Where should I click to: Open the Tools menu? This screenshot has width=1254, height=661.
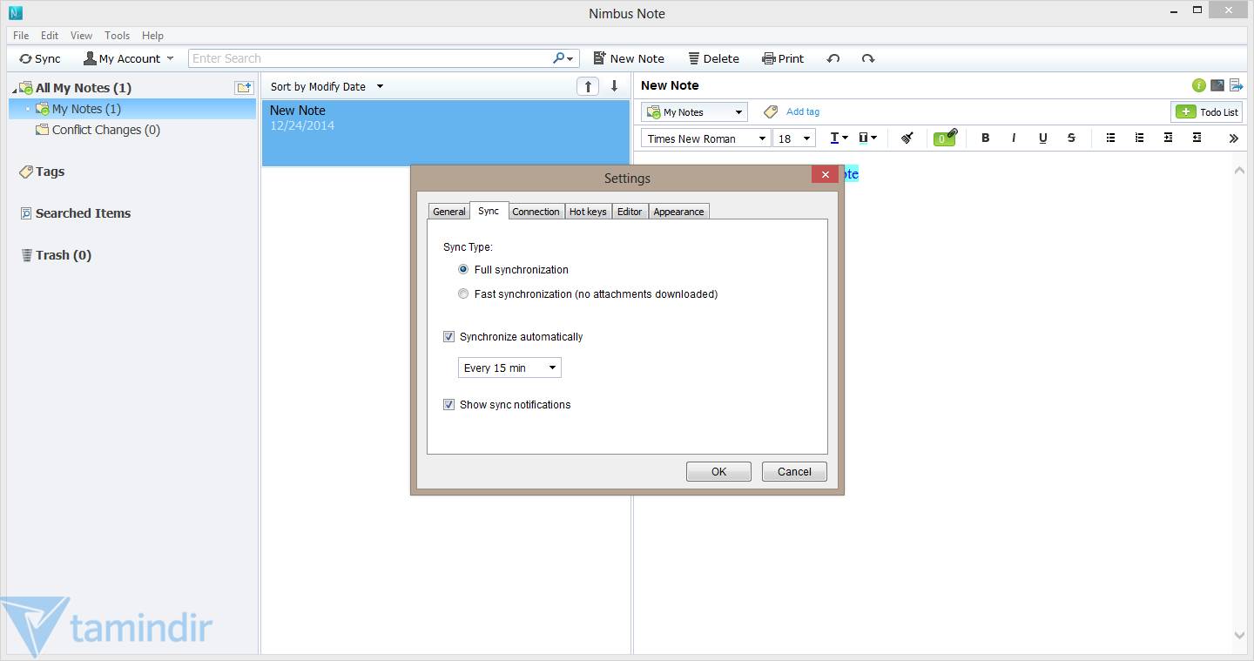(x=117, y=36)
